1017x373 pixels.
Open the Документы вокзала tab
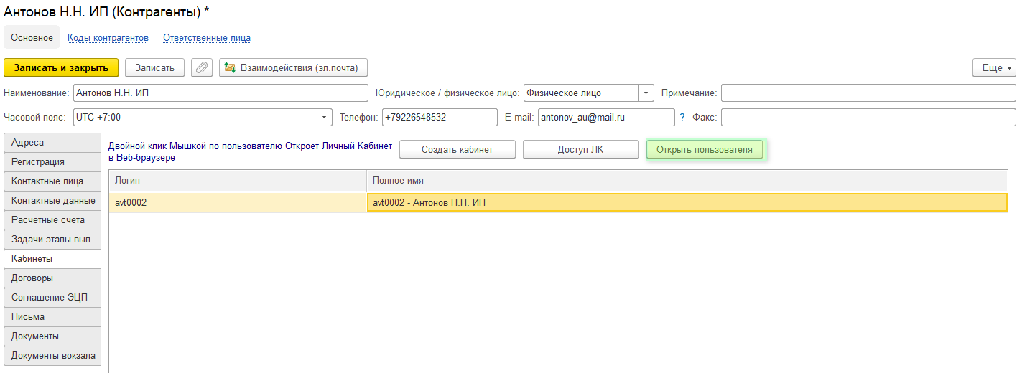(52, 356)
